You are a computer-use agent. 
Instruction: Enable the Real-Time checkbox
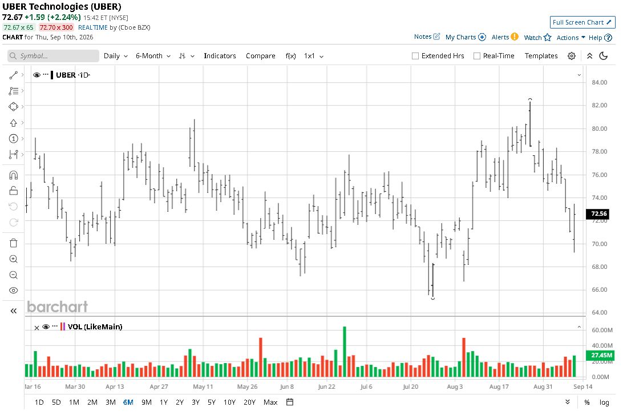point(477,56)
